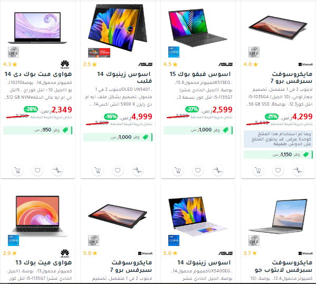View the Huawei MateBook 13 product image

37,216
